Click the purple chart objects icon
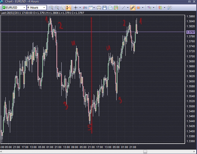The height and width of the screenshot is (154, 197). (x=149, y=8)
